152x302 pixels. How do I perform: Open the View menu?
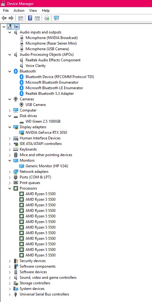coord(33,11)
